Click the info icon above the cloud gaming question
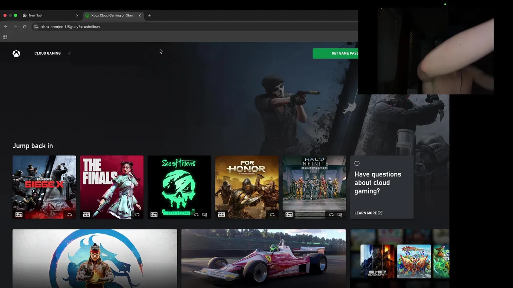The image size is (513, 288). 357,163
